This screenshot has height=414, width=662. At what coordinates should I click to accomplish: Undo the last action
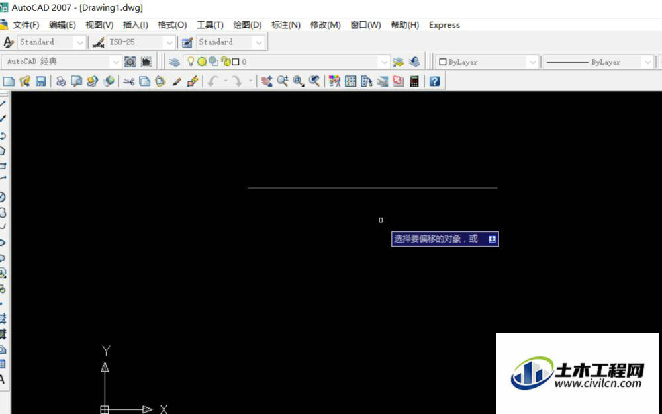(x=213, y=81)
